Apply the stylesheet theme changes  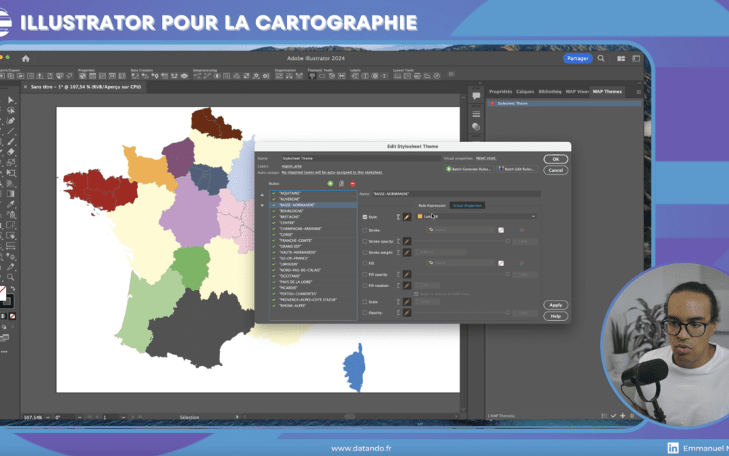click(556, 305)
